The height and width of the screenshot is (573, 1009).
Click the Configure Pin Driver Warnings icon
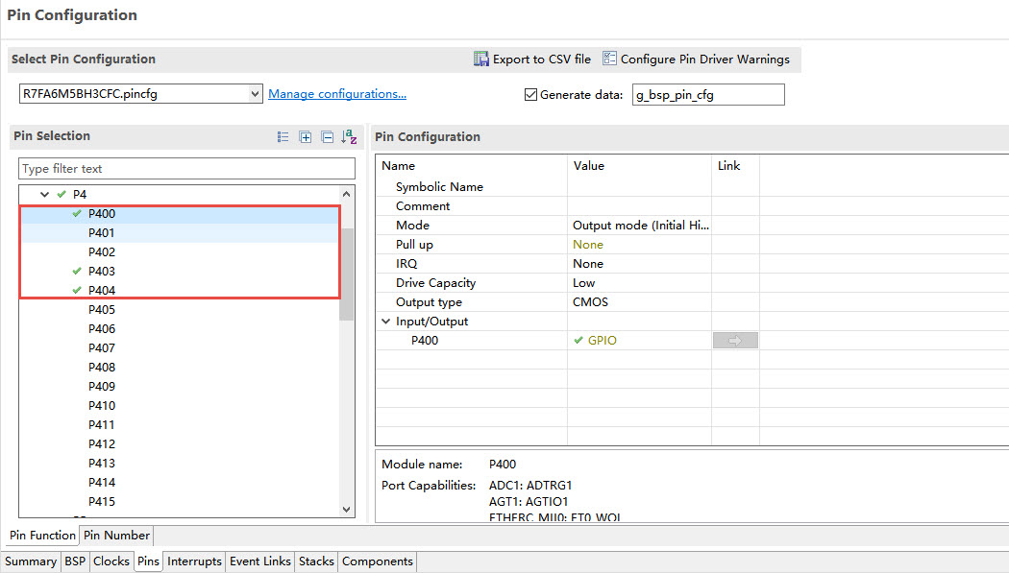point(608,59)
